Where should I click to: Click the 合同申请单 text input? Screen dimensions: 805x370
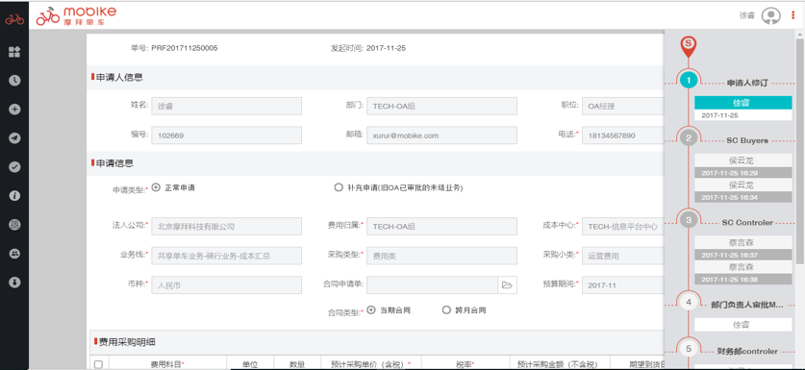point(432,284)
